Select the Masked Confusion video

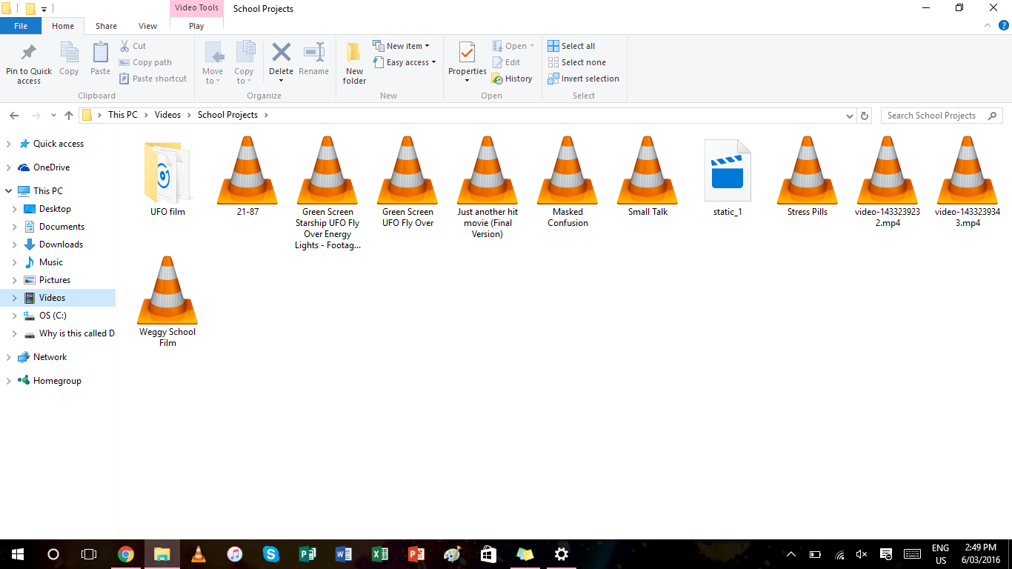(x=567, y=182)
